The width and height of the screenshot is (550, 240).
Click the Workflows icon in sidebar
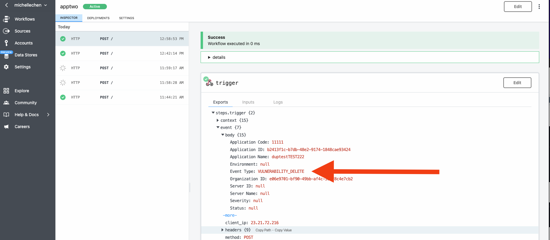[6, 19]
